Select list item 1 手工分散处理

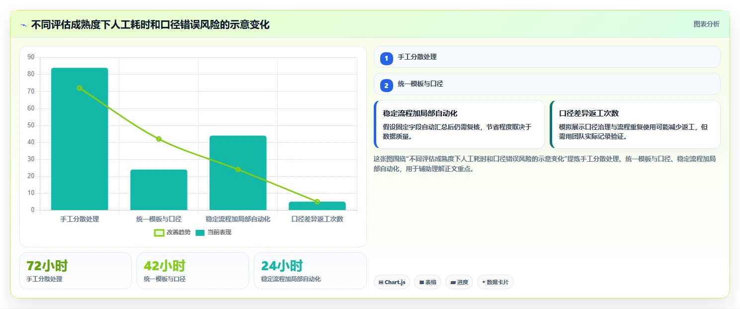tap(547, 57)
